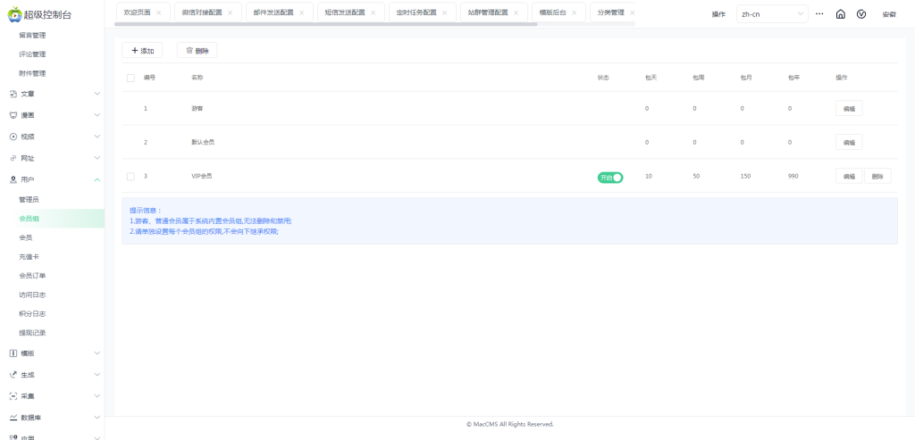915x440 pixels.
Task: Close the 定时任务配置 tab with its X
Action: 445,12
